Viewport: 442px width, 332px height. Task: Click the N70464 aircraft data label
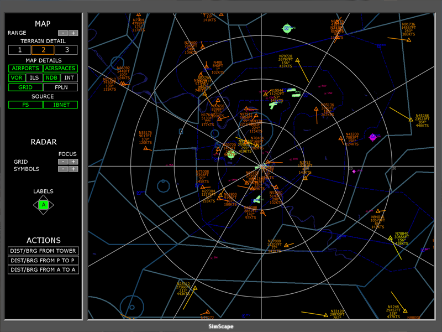coord(257,143)
